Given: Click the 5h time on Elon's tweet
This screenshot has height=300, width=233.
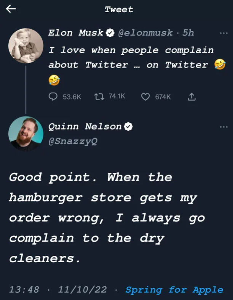Looking at the screenshot, I should pos(188,33).
